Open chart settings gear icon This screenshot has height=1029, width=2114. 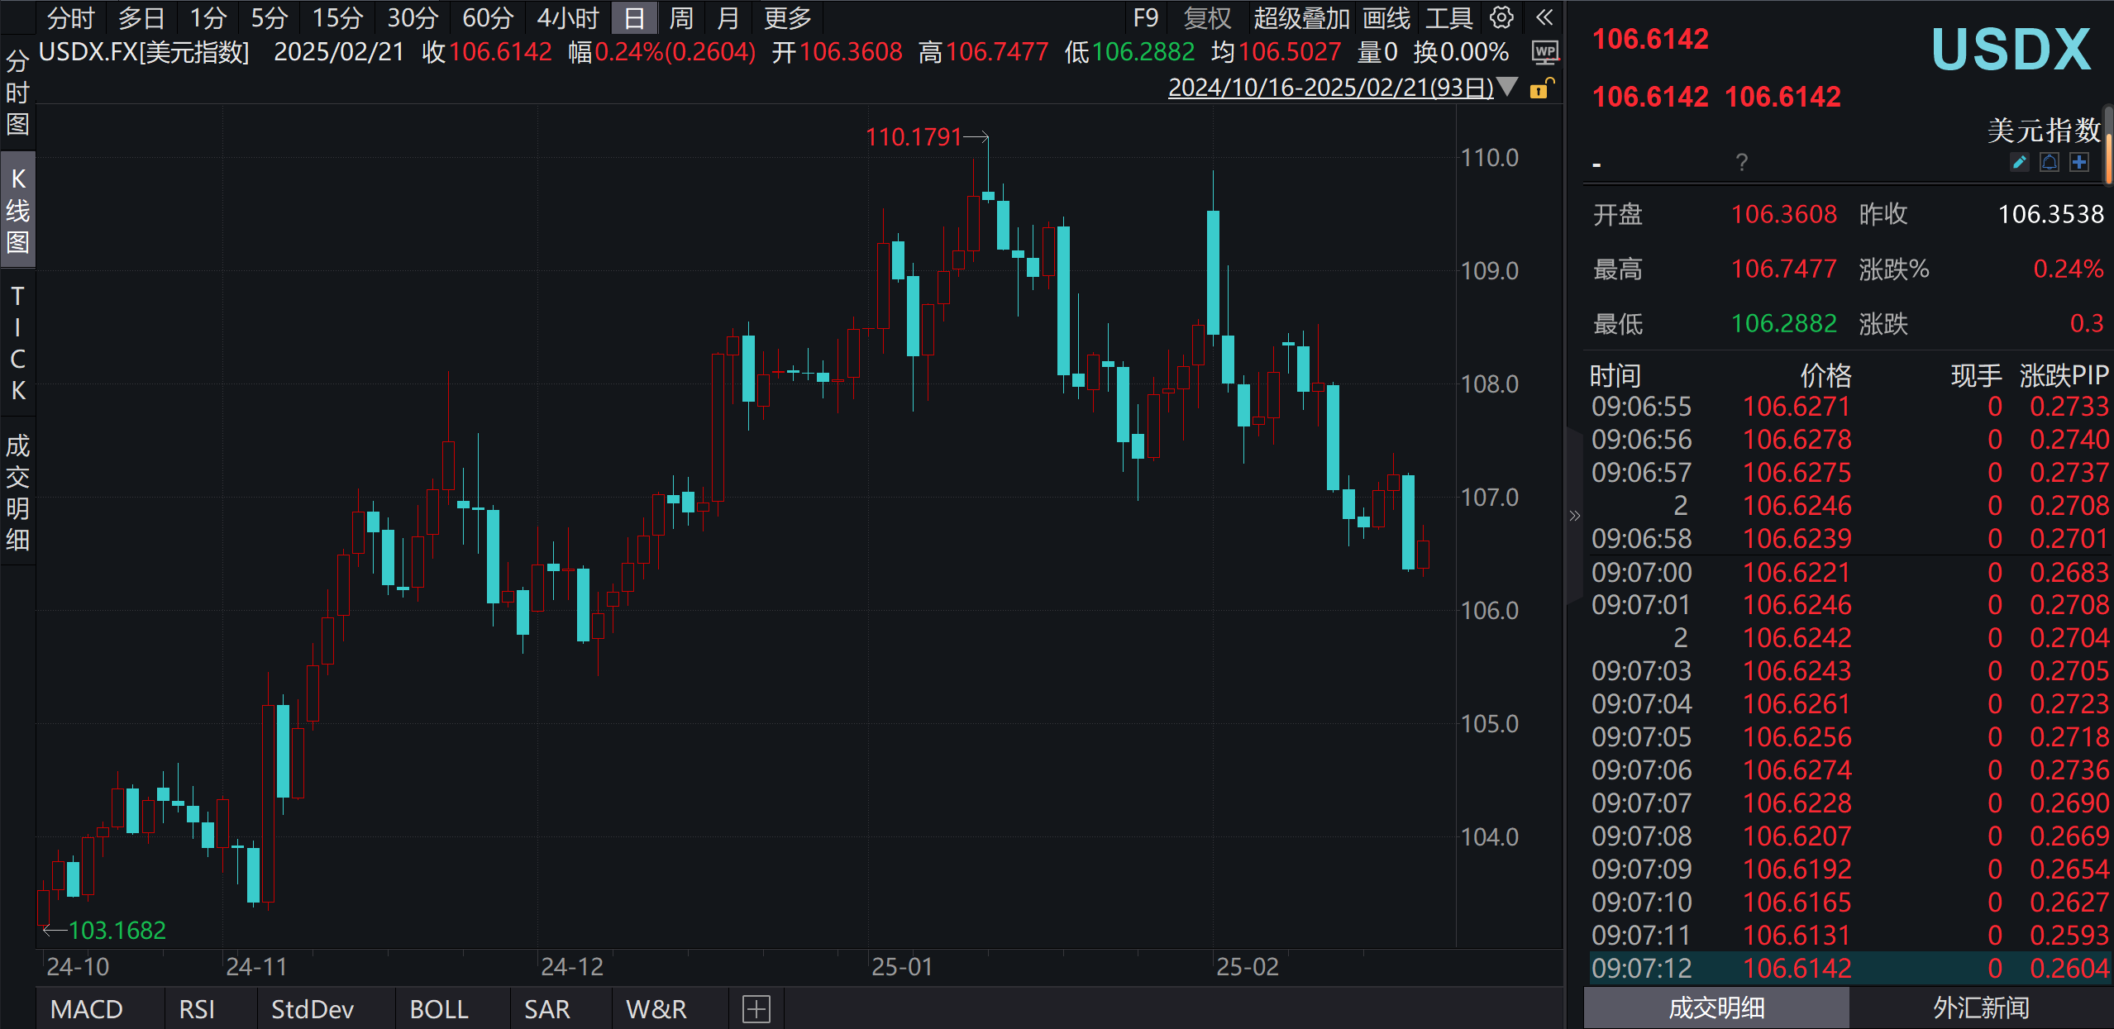click(1501, 17)
